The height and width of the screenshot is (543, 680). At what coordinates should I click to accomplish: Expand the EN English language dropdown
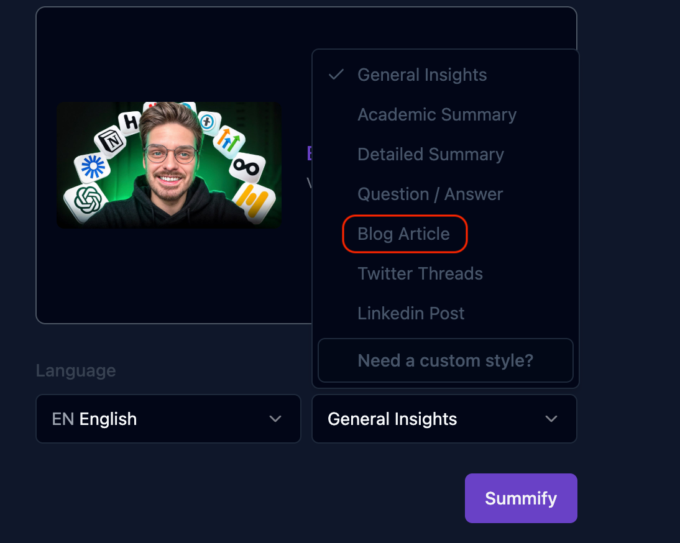click(x=168, y=419)
